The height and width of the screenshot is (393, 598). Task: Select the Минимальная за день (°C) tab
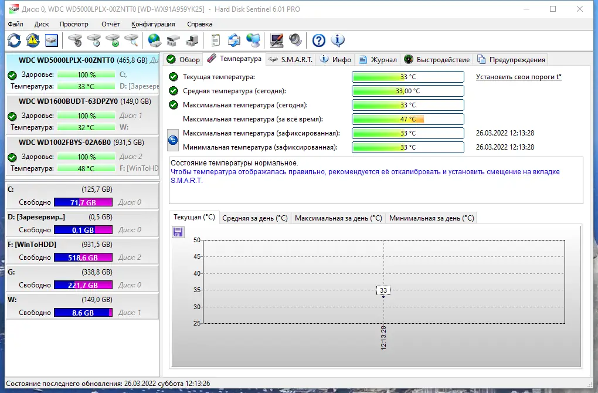pos(431,218)
